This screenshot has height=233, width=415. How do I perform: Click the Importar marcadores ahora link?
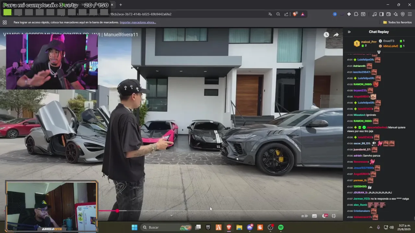tap(138, 22)
